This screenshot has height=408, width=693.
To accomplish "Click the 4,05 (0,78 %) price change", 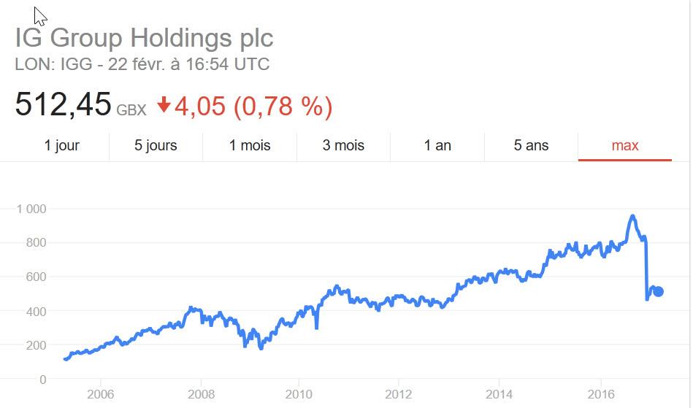I will (x=253, y=107).
